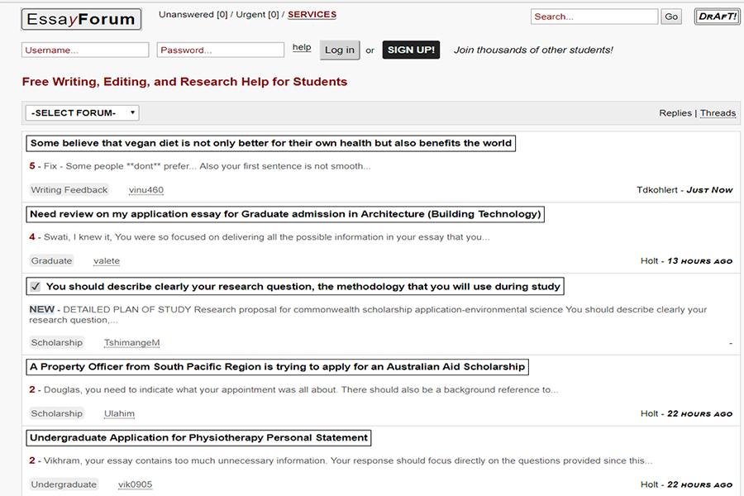View user vinu460's profile

pyautogui.click(x=146, y=190)
